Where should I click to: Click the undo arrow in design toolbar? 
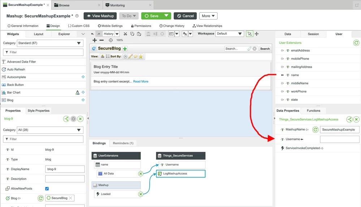(92, 34)
